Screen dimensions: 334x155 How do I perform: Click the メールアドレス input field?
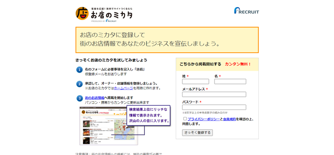214,94
